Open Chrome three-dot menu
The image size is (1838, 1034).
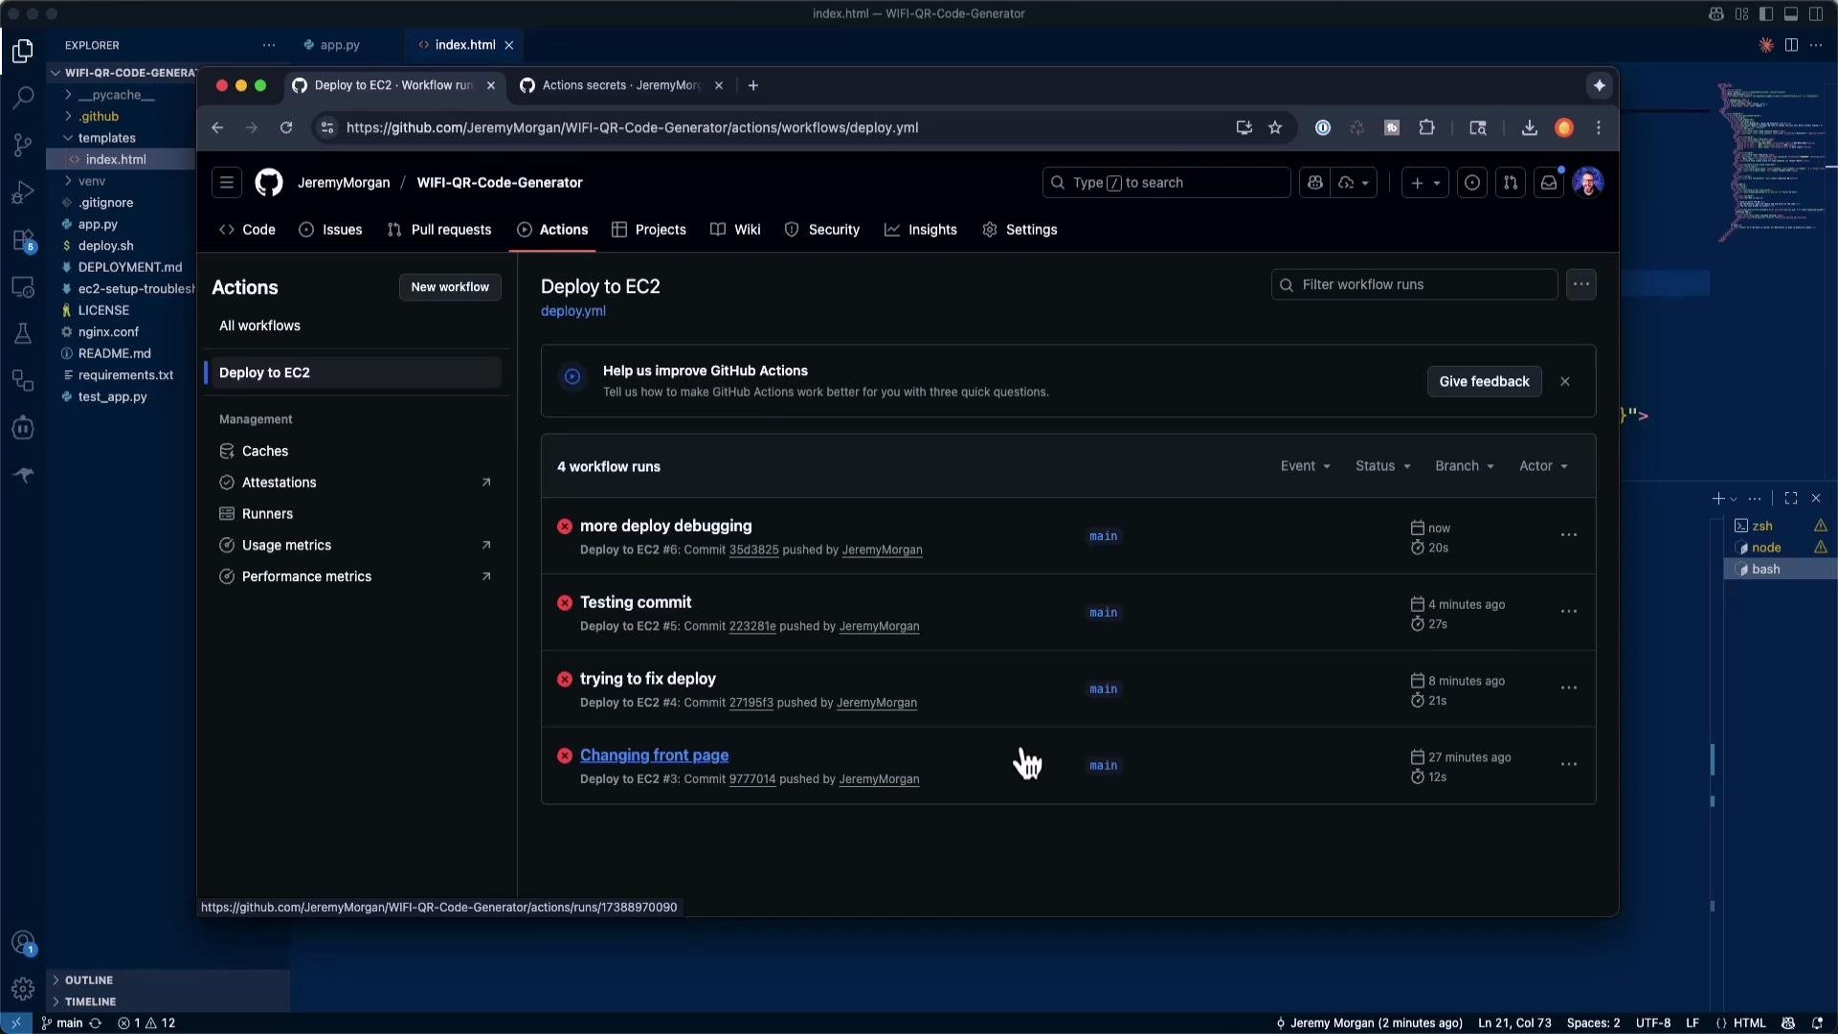point(1598,127)
